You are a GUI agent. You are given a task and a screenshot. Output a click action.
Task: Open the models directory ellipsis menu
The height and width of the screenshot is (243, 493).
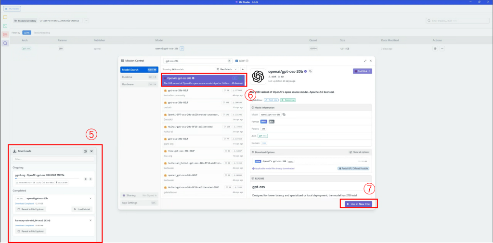86,21
